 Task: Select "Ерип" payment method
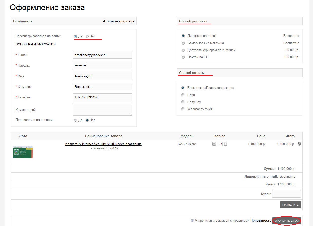click(x=183, y=95)
